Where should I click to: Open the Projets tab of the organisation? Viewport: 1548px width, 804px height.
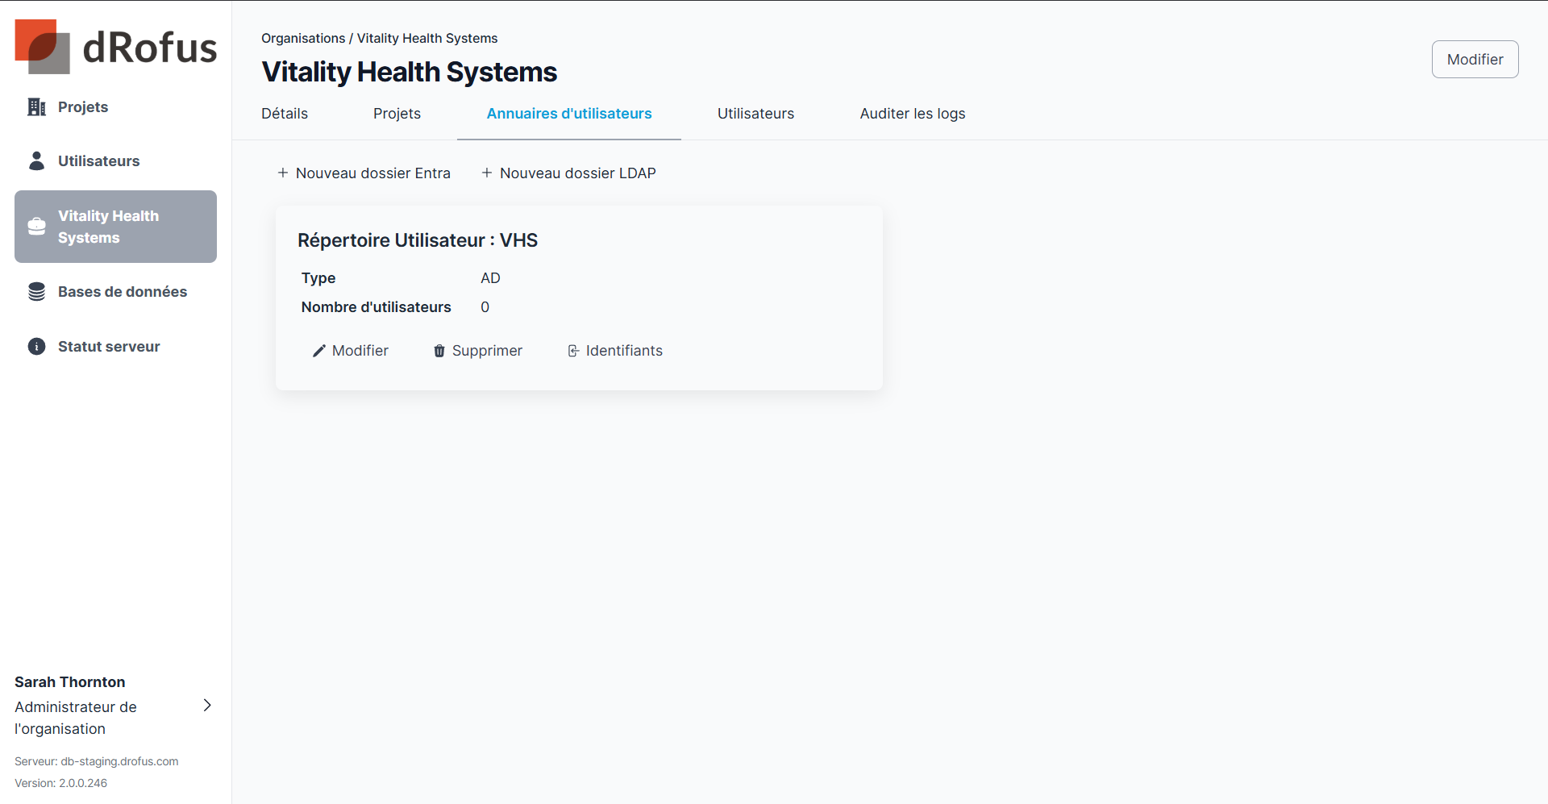[x=397, y=114]
